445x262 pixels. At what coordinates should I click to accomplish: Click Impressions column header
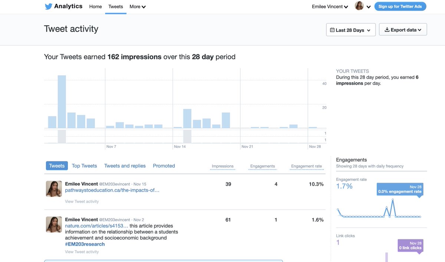pyautogui.click(x=222, y=166)
